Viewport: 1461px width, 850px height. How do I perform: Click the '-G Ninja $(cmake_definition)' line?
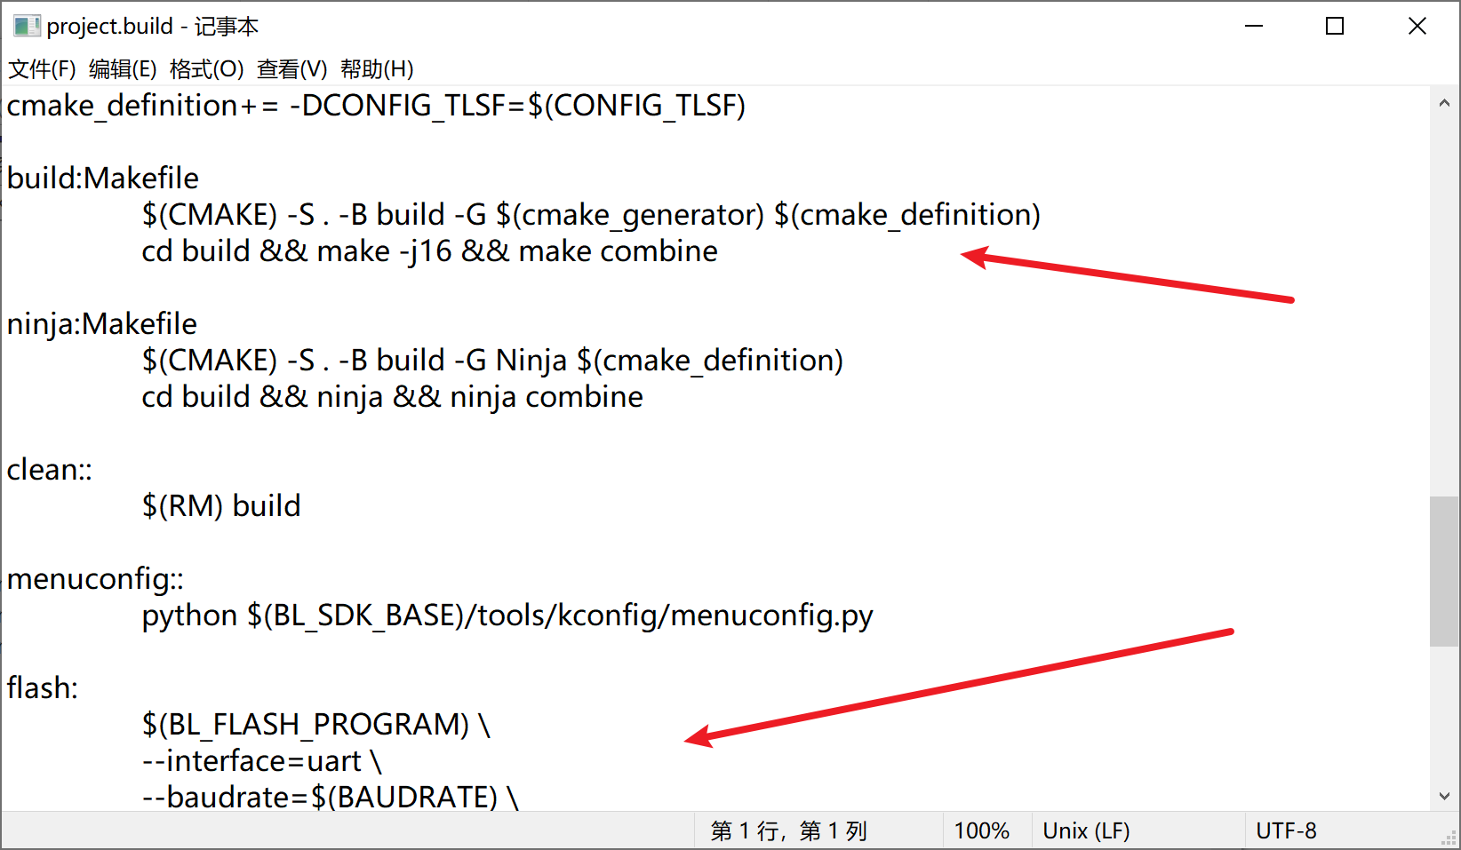[x=492, y=361]
